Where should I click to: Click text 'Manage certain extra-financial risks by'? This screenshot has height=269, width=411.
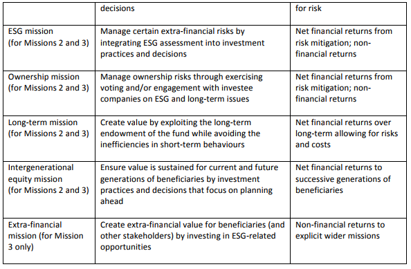[172, 31]
